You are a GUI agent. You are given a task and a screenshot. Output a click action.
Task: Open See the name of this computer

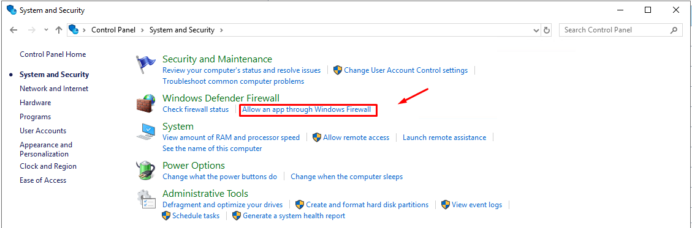pyautogui.click(x=212, y=149)
